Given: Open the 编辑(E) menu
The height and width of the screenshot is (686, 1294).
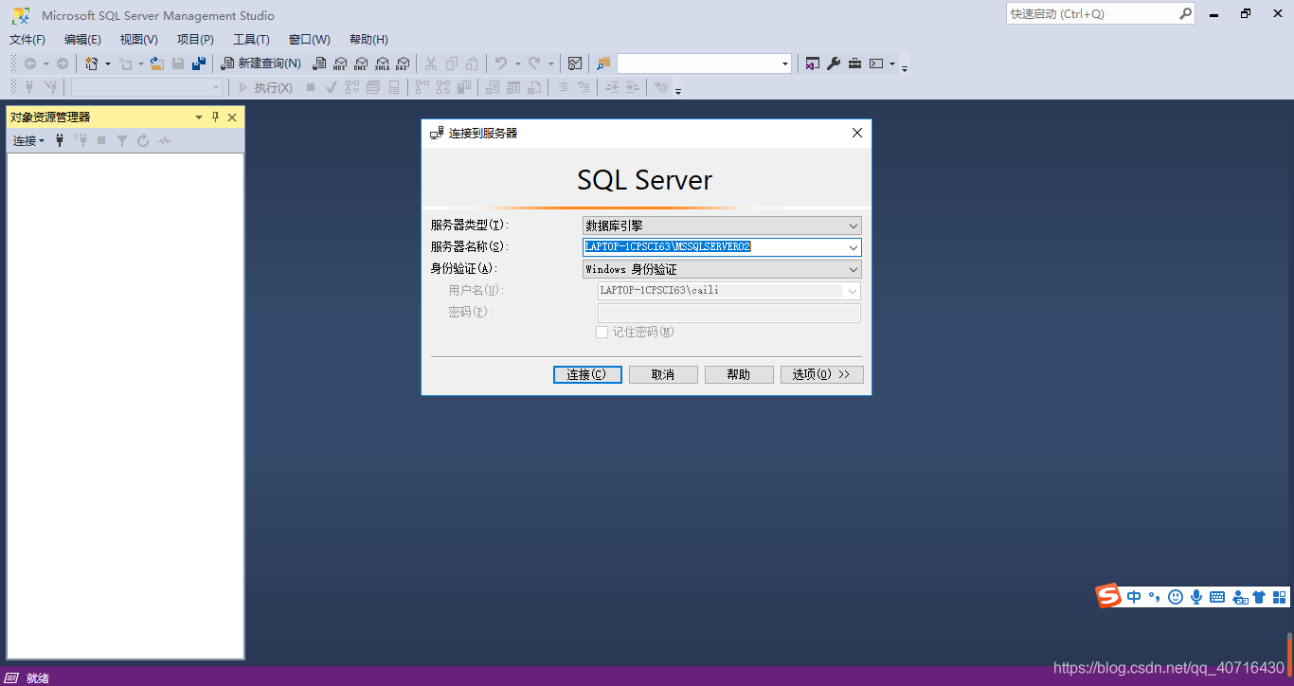Looking at the screenshot, I should tap(82, 39).
